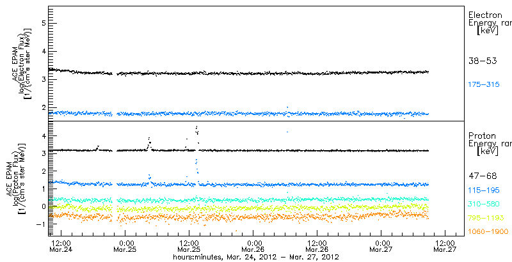Click the 12:00 Mar.27 time axis label
The height and width of the screenshot is (262, 512).
point(445,247)
